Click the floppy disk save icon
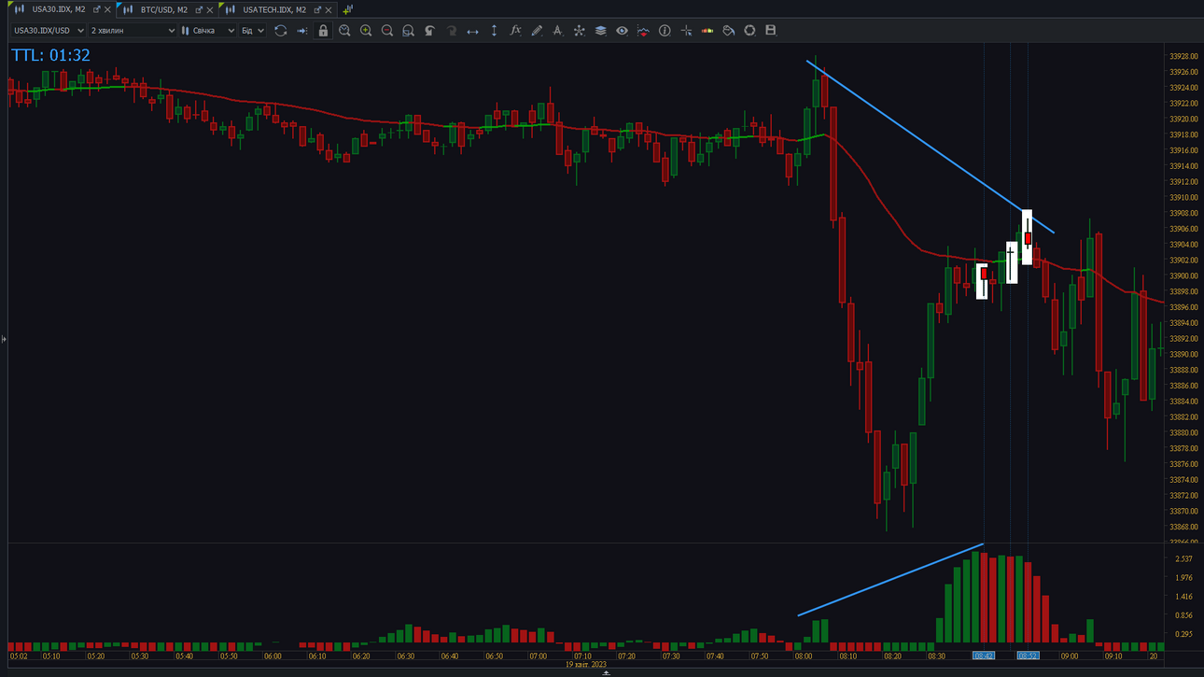1204x677 pixels. 771,31
